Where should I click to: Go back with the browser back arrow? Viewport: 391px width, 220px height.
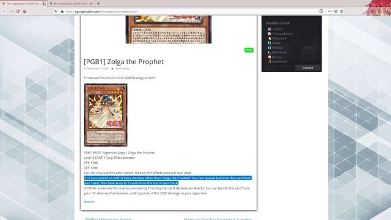[x=4, y=11]
